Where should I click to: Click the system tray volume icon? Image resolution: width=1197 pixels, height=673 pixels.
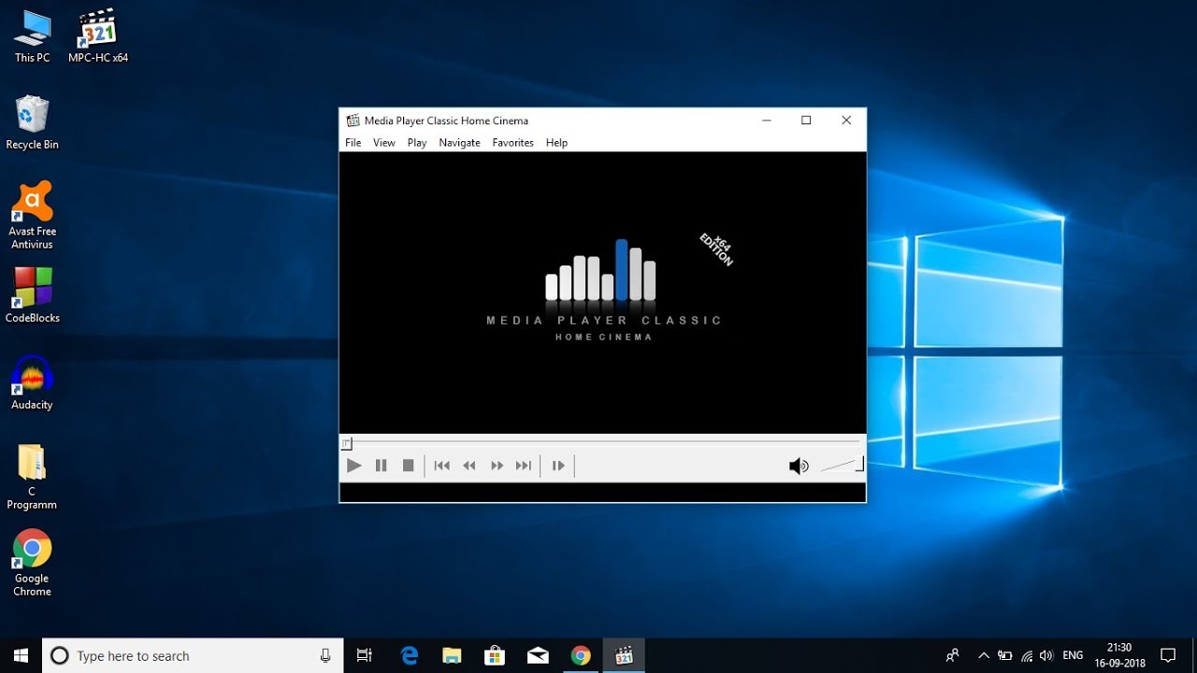coord(1046,655)
